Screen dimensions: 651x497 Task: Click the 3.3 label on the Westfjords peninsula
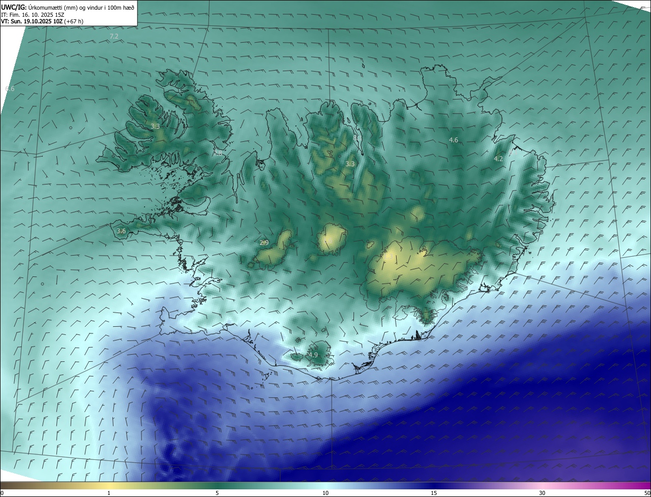(156, 126)
